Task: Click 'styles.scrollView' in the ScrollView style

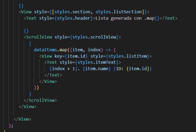Action: (x=94, y=37)
